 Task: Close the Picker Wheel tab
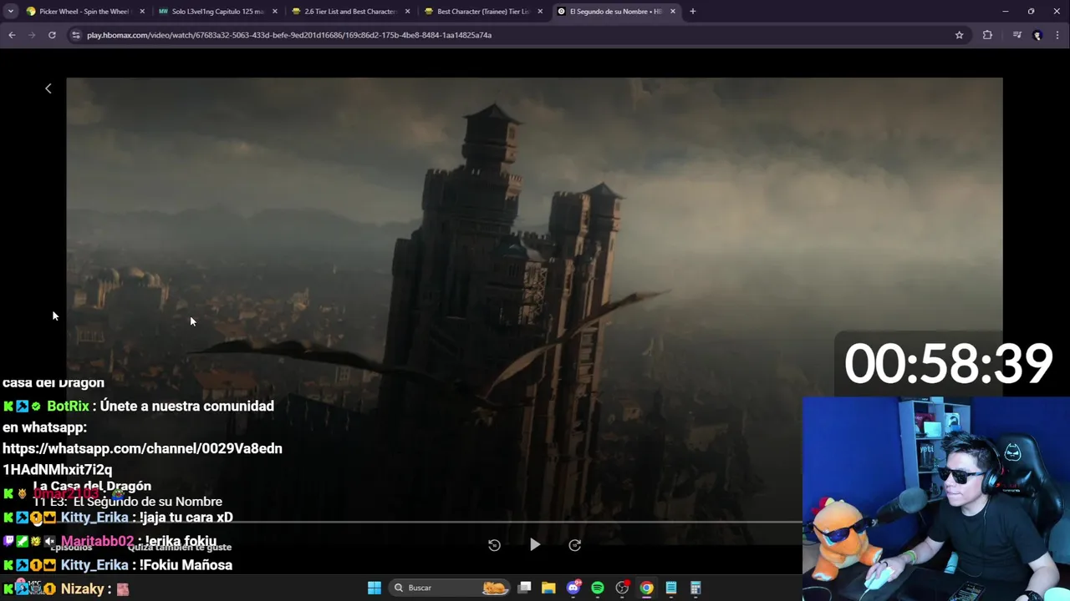point(142,12)
